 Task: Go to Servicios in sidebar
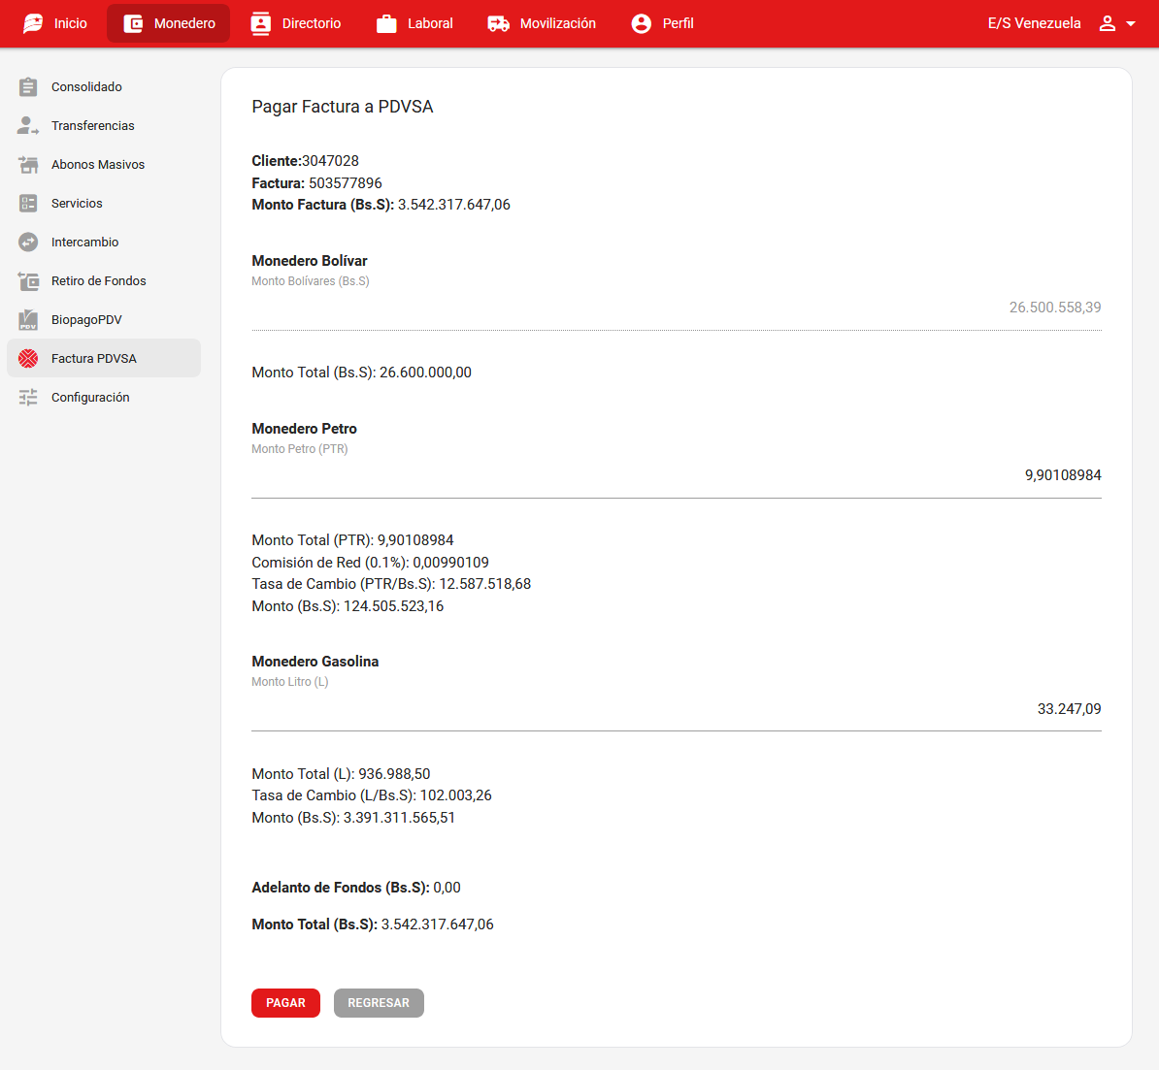(x=104, y=203)
